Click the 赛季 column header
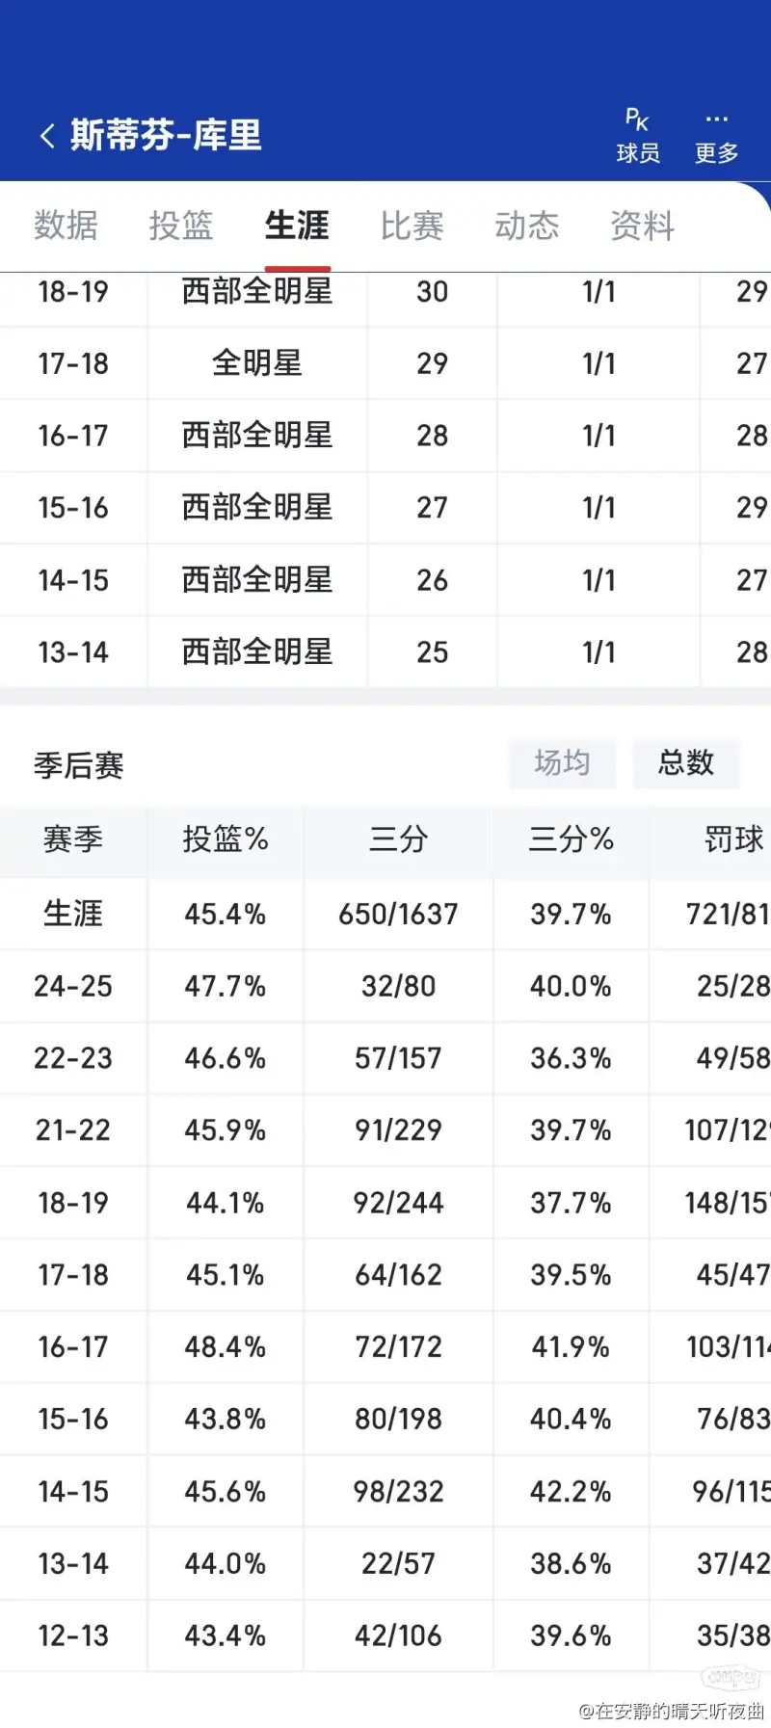The height and width of the screenshot is (1728, 771). (x=73, y=839)
